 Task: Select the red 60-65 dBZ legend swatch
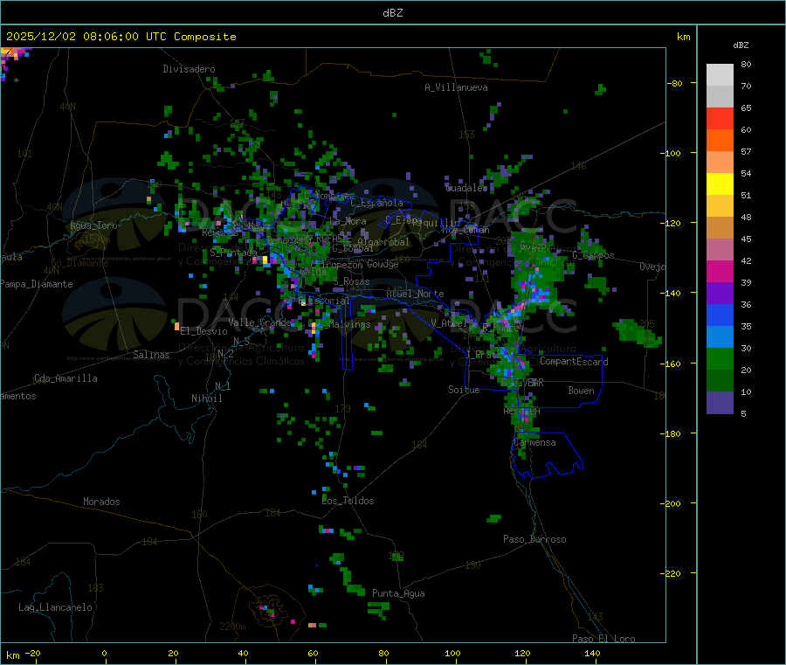pyautogui.click(x=720, y=118)
